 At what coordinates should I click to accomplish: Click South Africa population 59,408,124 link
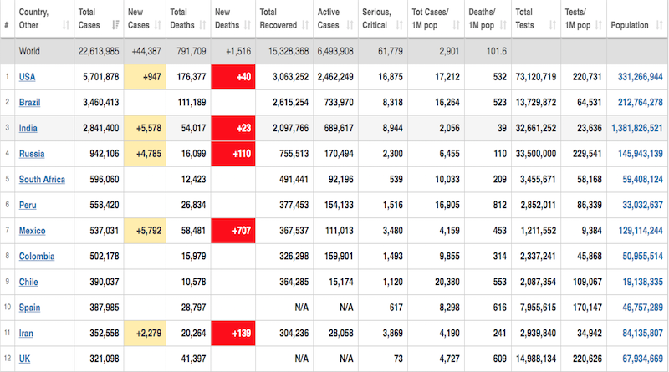[x=642, y=180]
